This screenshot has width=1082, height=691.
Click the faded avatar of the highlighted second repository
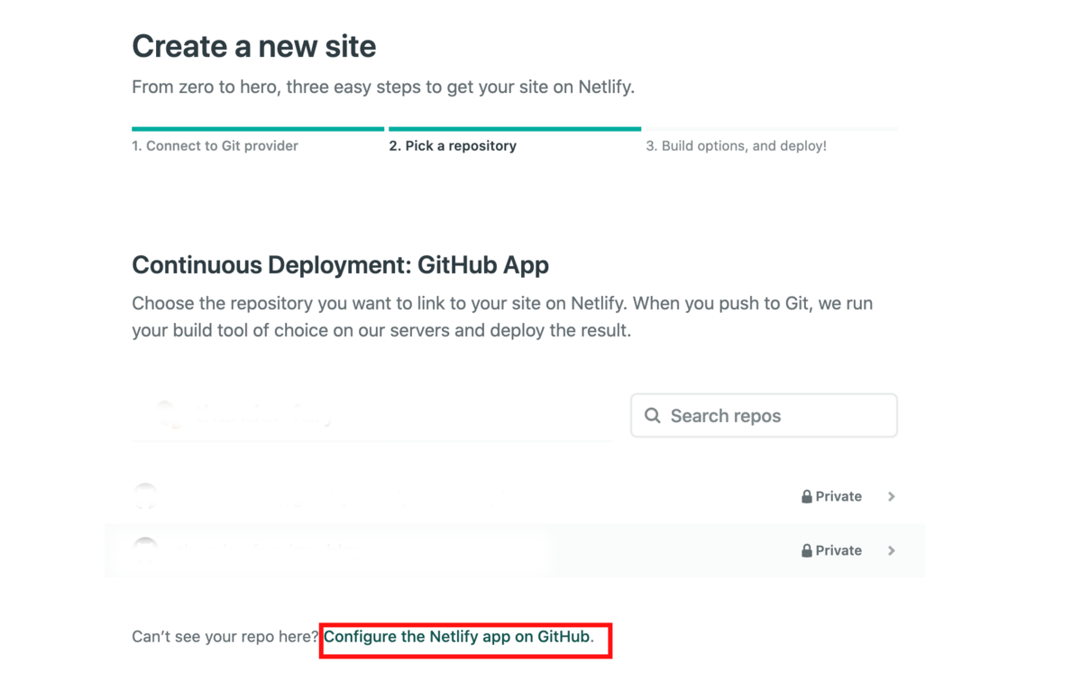point(145,548)
